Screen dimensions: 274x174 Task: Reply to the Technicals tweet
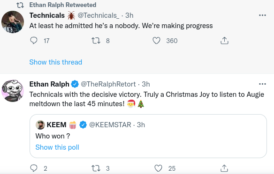tap(34, 41)
